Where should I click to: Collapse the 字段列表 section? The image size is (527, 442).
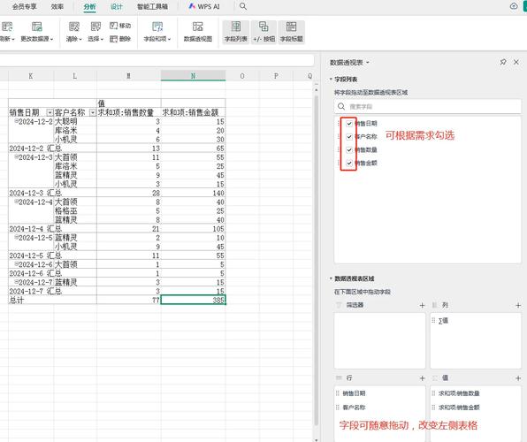pyautogui.click(x=331, y=80)
